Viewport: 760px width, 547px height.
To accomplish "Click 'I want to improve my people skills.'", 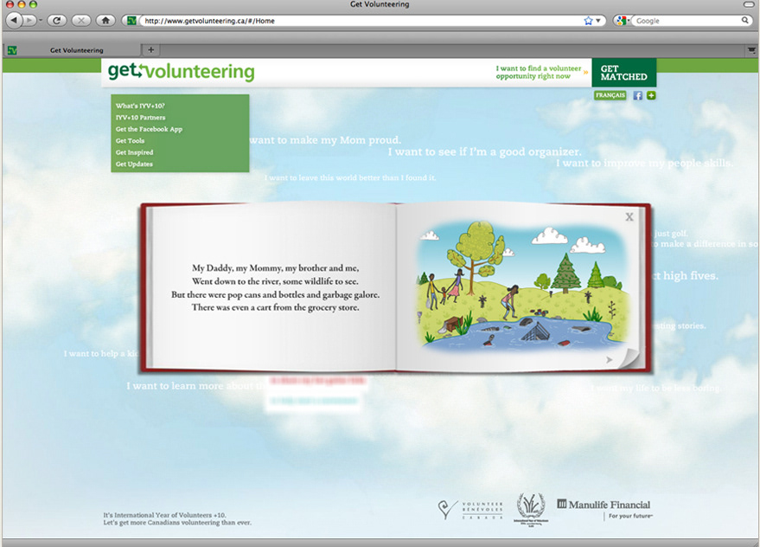I will 644,163.
